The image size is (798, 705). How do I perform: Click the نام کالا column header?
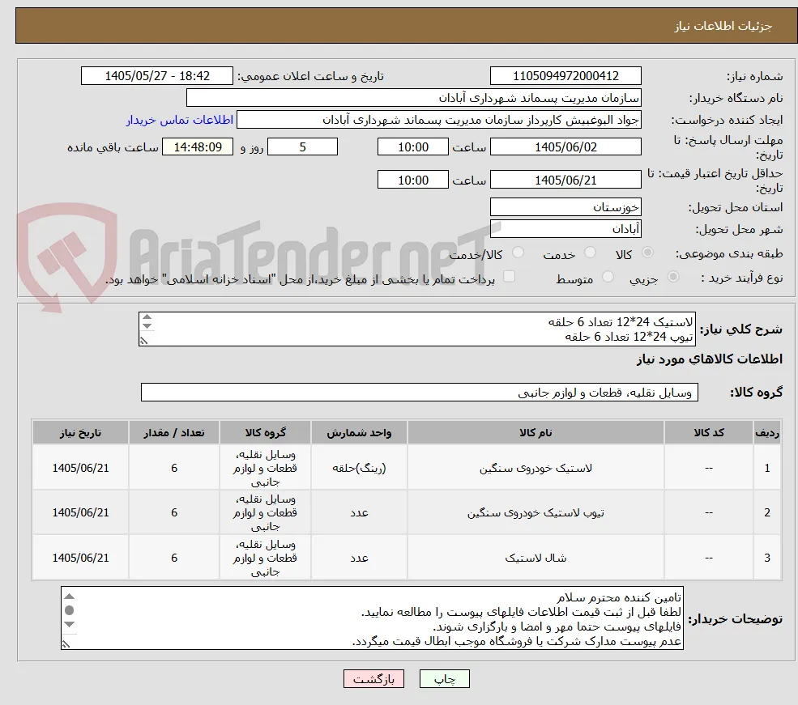536,432
